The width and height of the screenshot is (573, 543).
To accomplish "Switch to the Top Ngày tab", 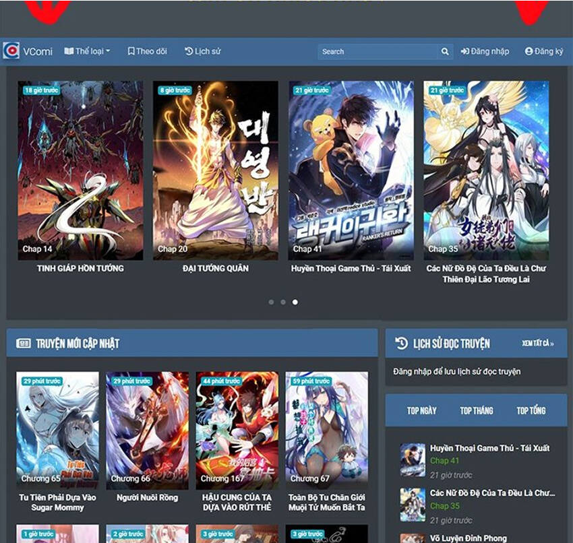I will (x=421, y=410).
